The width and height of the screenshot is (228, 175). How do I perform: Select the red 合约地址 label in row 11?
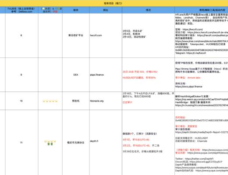tap(181, 117)
